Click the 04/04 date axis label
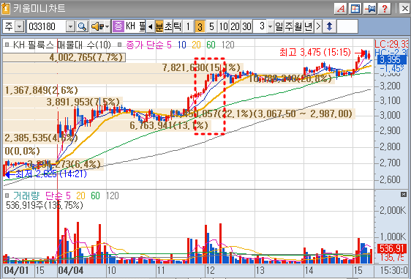The height and width of the screenshot is (279, 411). pos(71,270)
